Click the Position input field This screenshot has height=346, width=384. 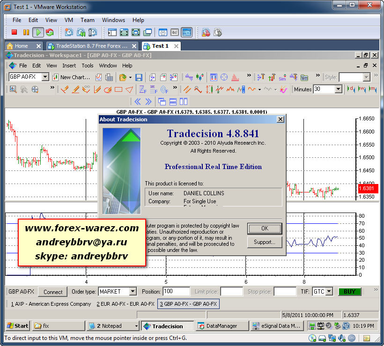(176, 292)
